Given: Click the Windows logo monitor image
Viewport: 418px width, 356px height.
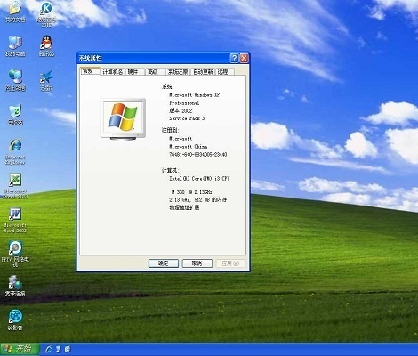Looking at the screenshot, I should (x=124, y=119).
